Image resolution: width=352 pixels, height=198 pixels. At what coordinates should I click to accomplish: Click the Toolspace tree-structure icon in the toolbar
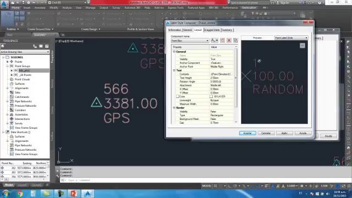coord(35,46)
